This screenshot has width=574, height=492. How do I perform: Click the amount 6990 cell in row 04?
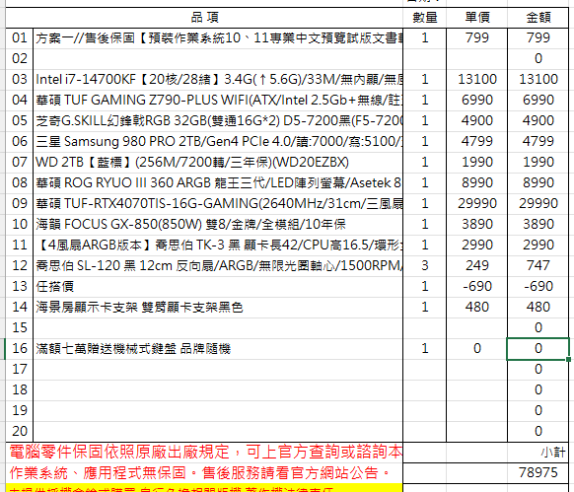pyautogui.click(x=538, y=100)
